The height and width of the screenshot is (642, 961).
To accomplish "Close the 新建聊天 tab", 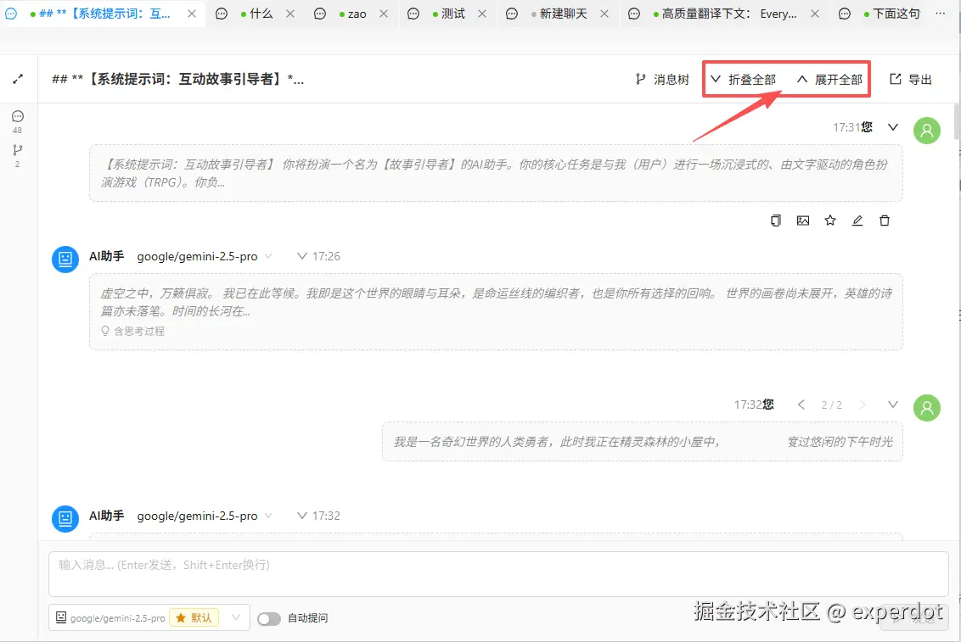I will tap(604, 14).
